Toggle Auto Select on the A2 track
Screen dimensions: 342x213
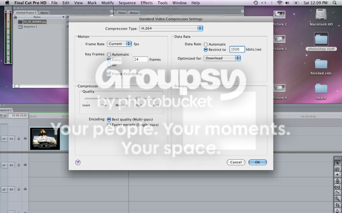coord(25,189)
